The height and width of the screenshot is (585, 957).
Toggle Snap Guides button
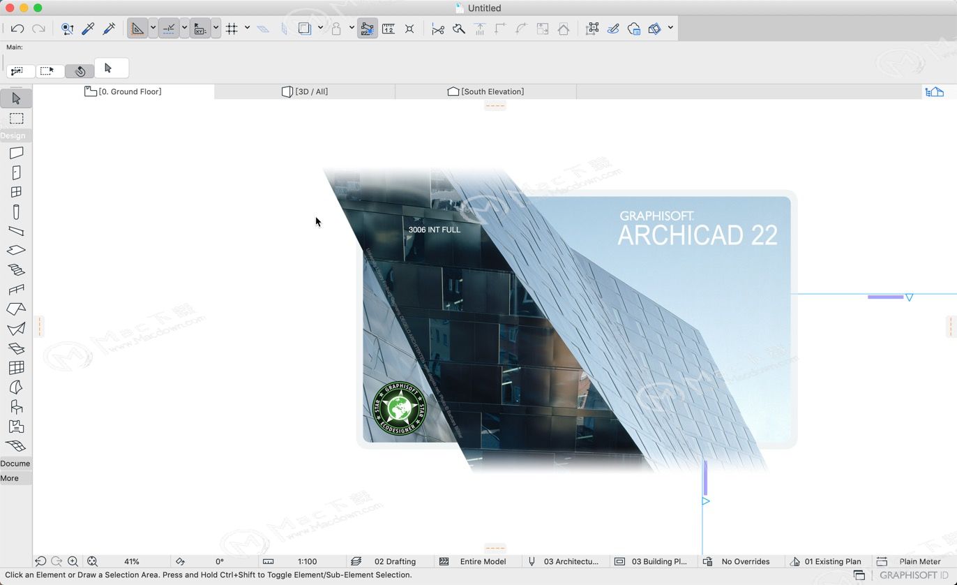tap(168, 29)
